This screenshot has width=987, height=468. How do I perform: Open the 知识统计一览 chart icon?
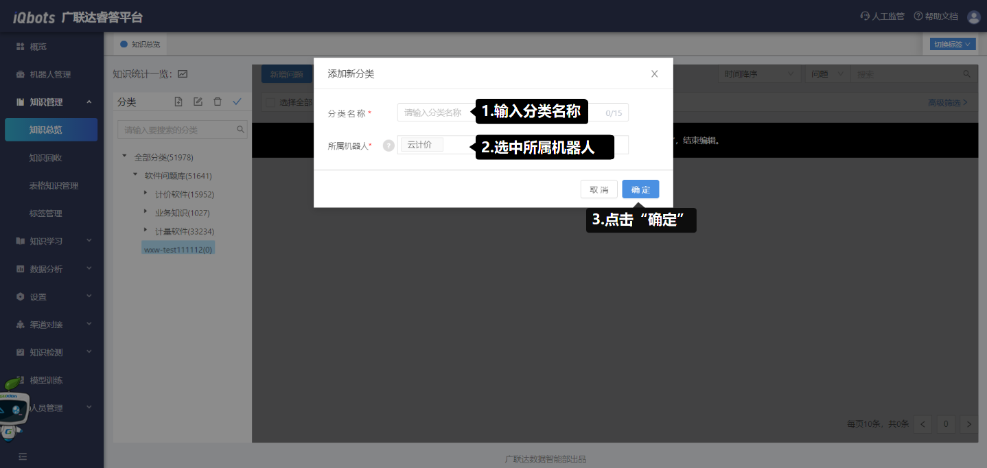tap(183, 74)
